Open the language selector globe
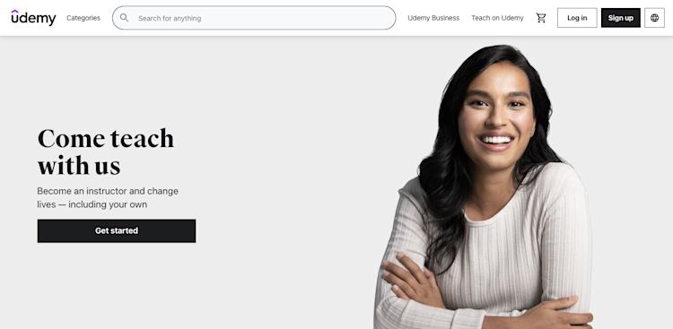 coord(654,18)
